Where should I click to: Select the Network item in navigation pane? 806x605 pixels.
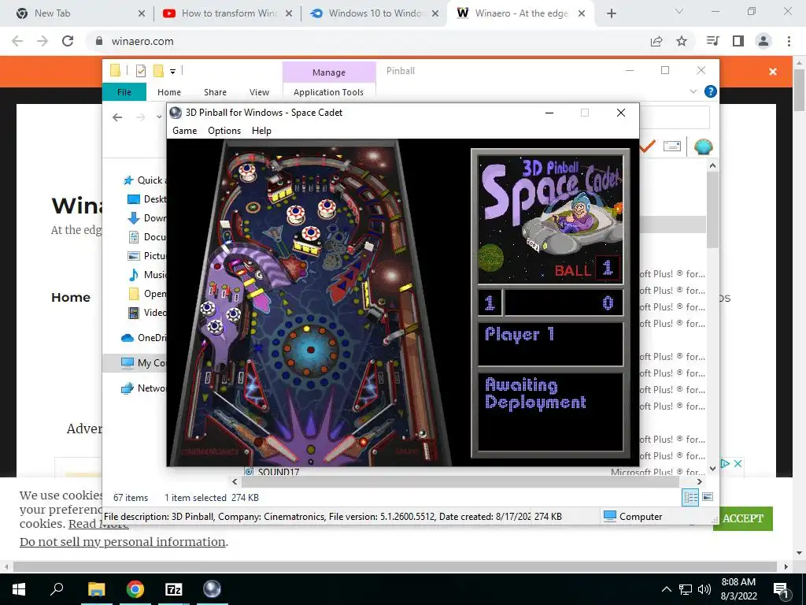[143, 388]
